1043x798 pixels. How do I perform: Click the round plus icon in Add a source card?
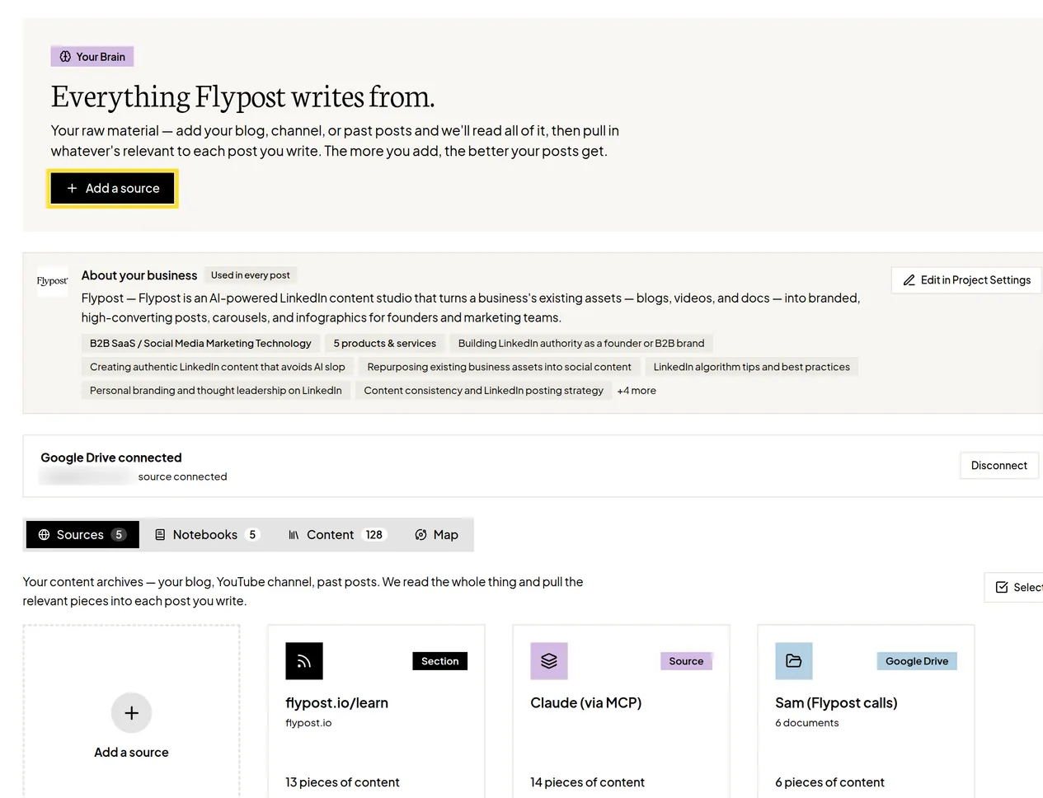click(x=132, y=713)
